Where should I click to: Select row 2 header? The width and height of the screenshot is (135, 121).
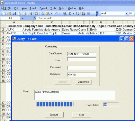(x=3, y=30)
